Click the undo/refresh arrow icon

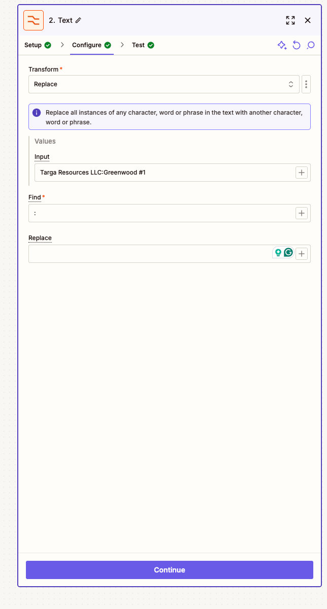(x=297, y=45)
